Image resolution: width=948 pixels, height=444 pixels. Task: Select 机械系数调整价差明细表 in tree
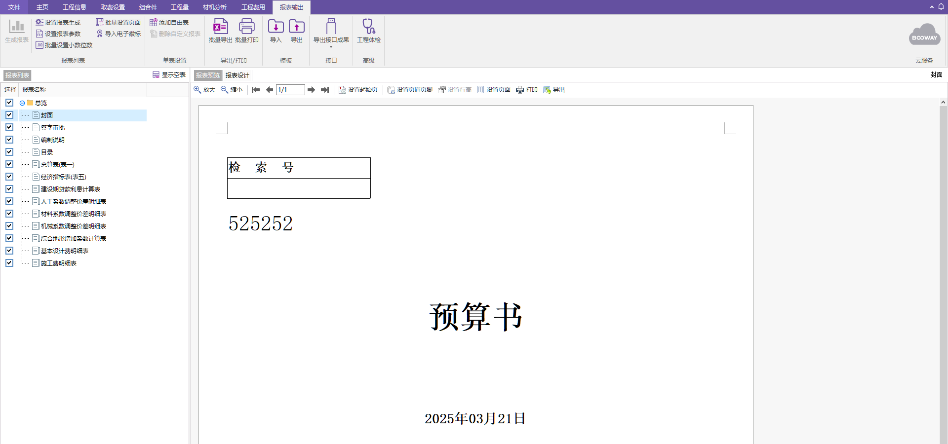pos(74,226)
